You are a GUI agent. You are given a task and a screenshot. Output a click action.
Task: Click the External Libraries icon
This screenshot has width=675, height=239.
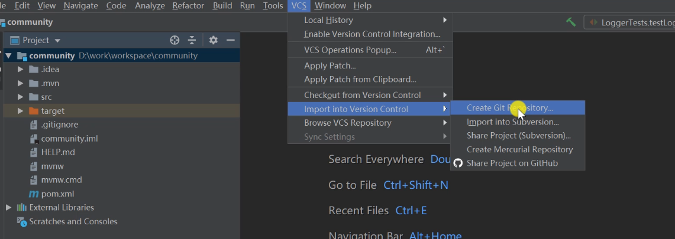[22, 208]
